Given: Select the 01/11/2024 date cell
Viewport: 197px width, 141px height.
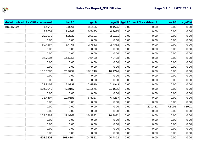Looking at the screenshot, I should pos(12,27).
